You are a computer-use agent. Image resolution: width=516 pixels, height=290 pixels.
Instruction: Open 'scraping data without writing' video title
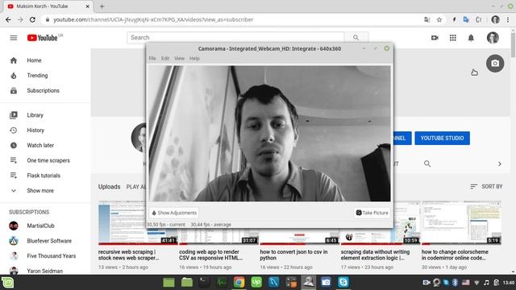click(375, 255)
